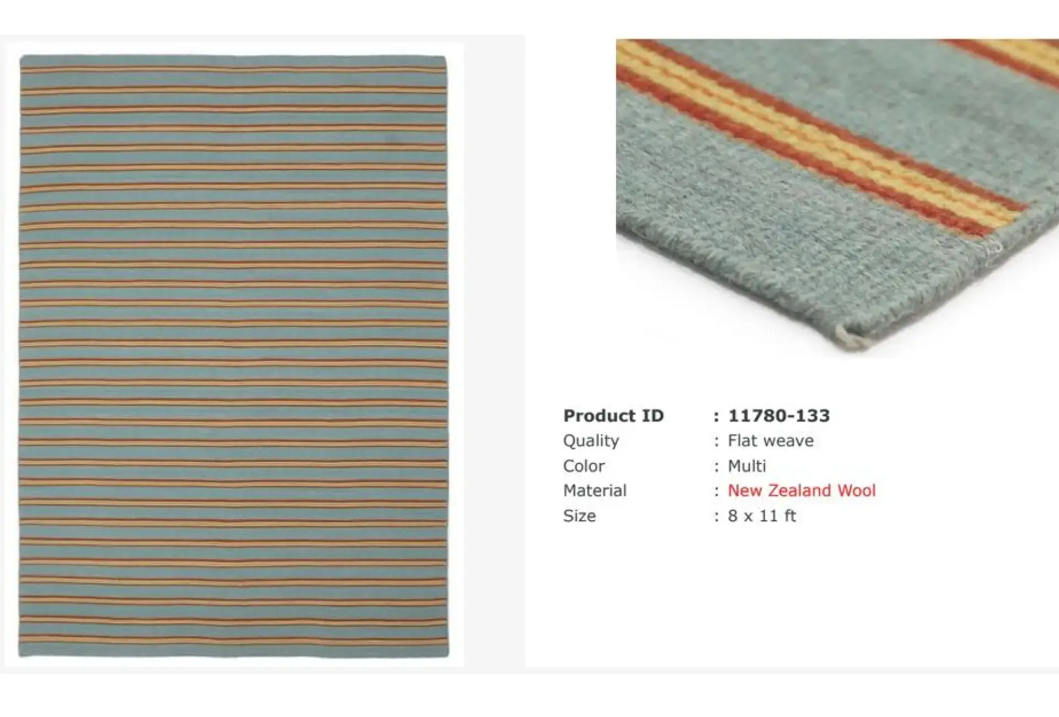Click the white margin beside the full rug
The image size is (1059, 717).
point(456,356)
